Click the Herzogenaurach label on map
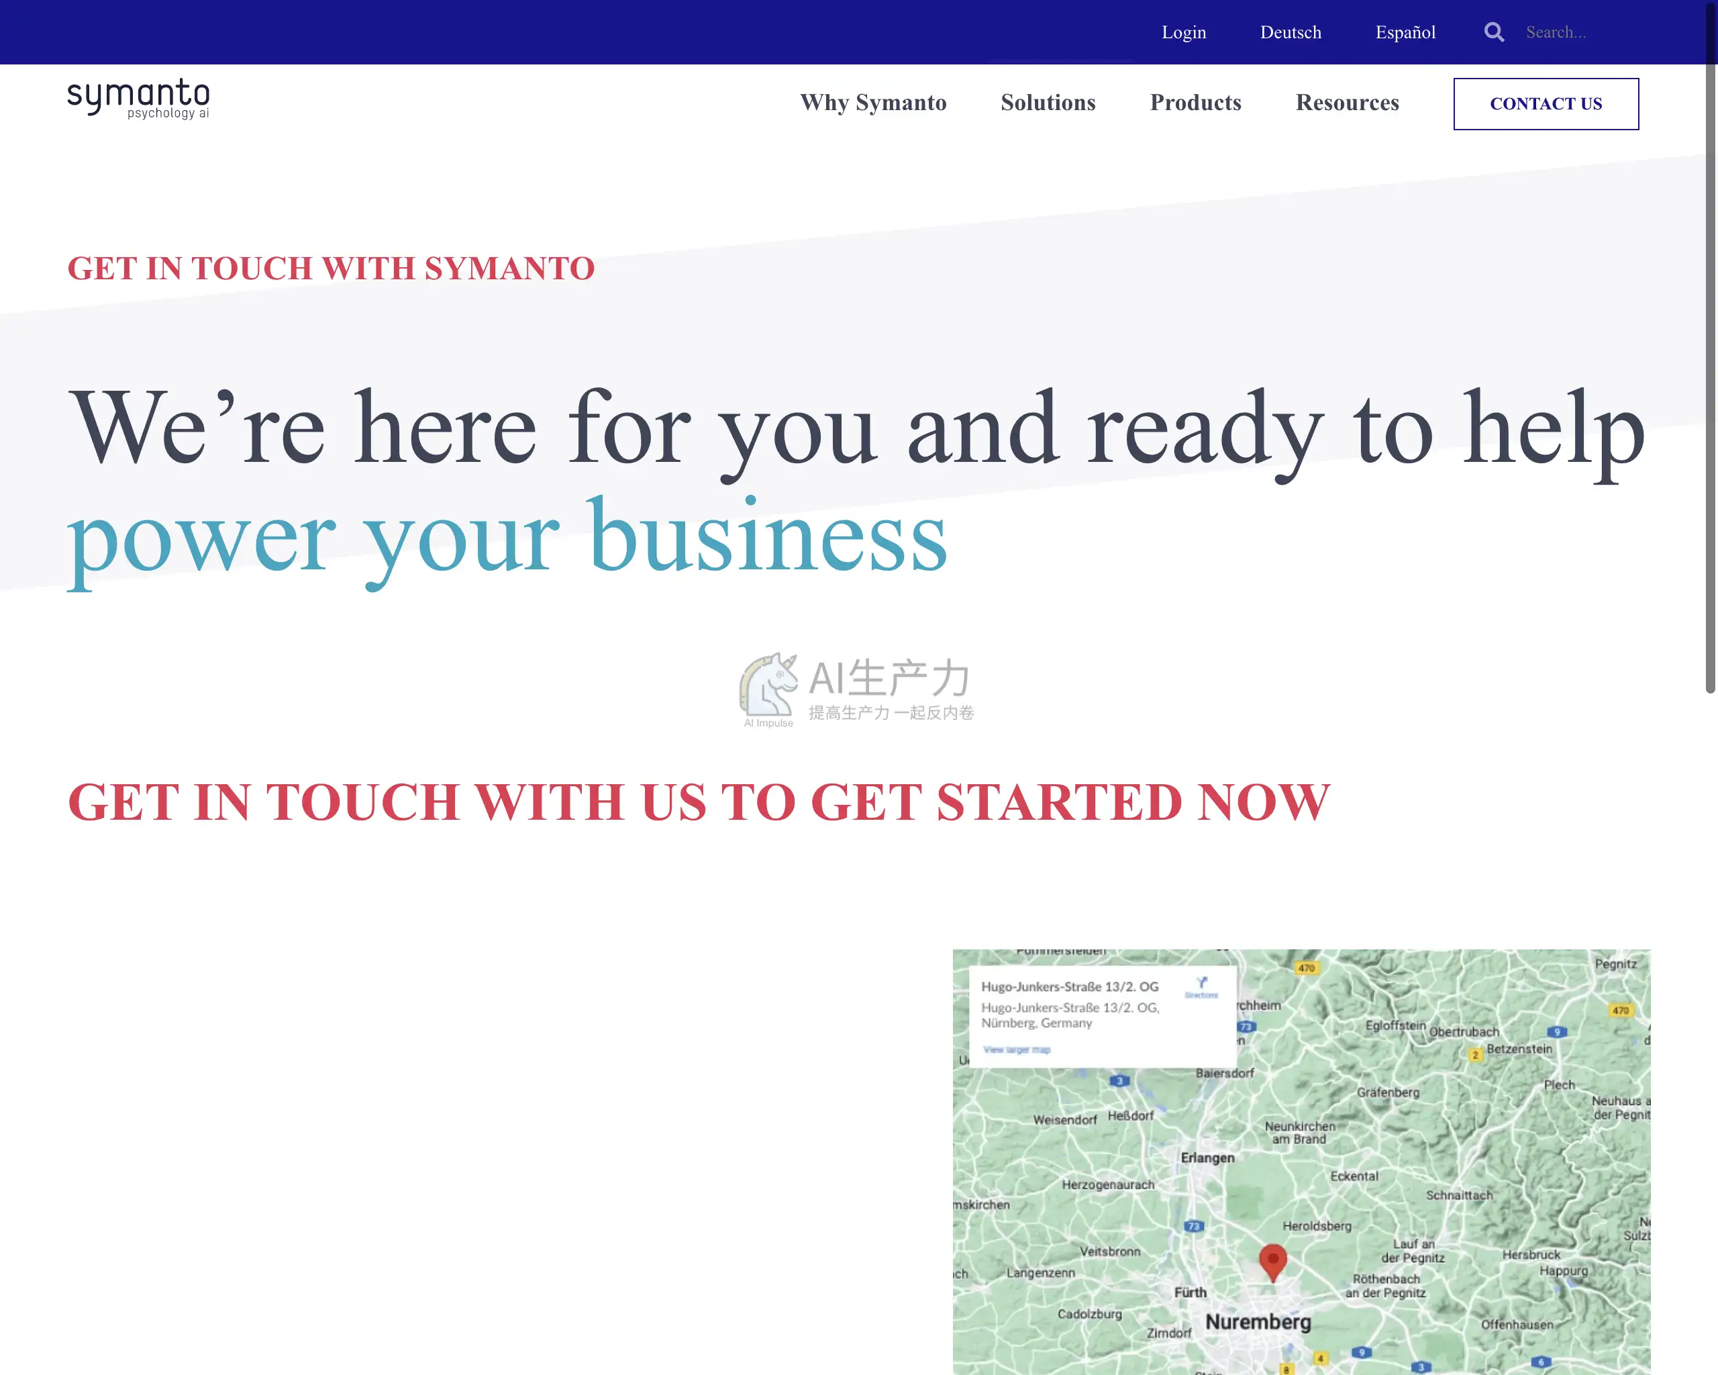The image size is (1718, 1375). pos(1107,1184)
